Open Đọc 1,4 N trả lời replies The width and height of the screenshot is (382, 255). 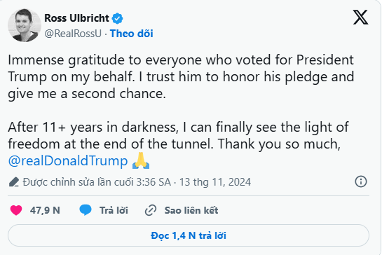click(189, 235)
